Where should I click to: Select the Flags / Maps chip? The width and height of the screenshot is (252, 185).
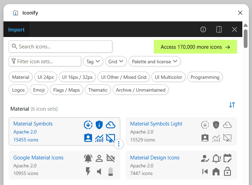coord(66,90)
